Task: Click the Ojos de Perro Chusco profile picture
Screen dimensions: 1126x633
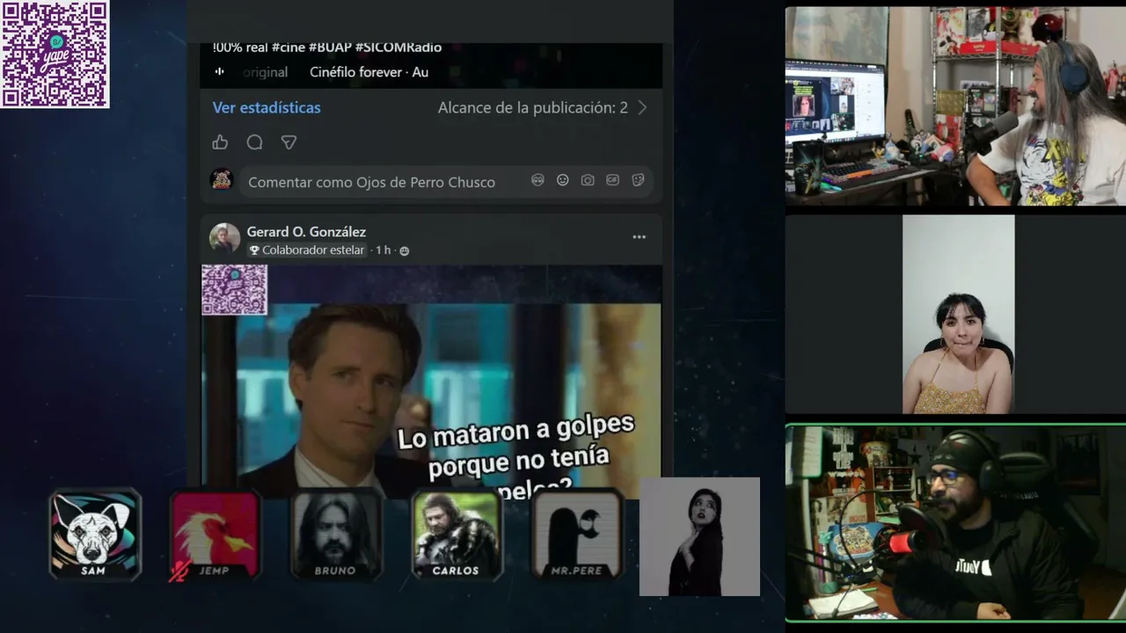Action: tap(222, 180)
